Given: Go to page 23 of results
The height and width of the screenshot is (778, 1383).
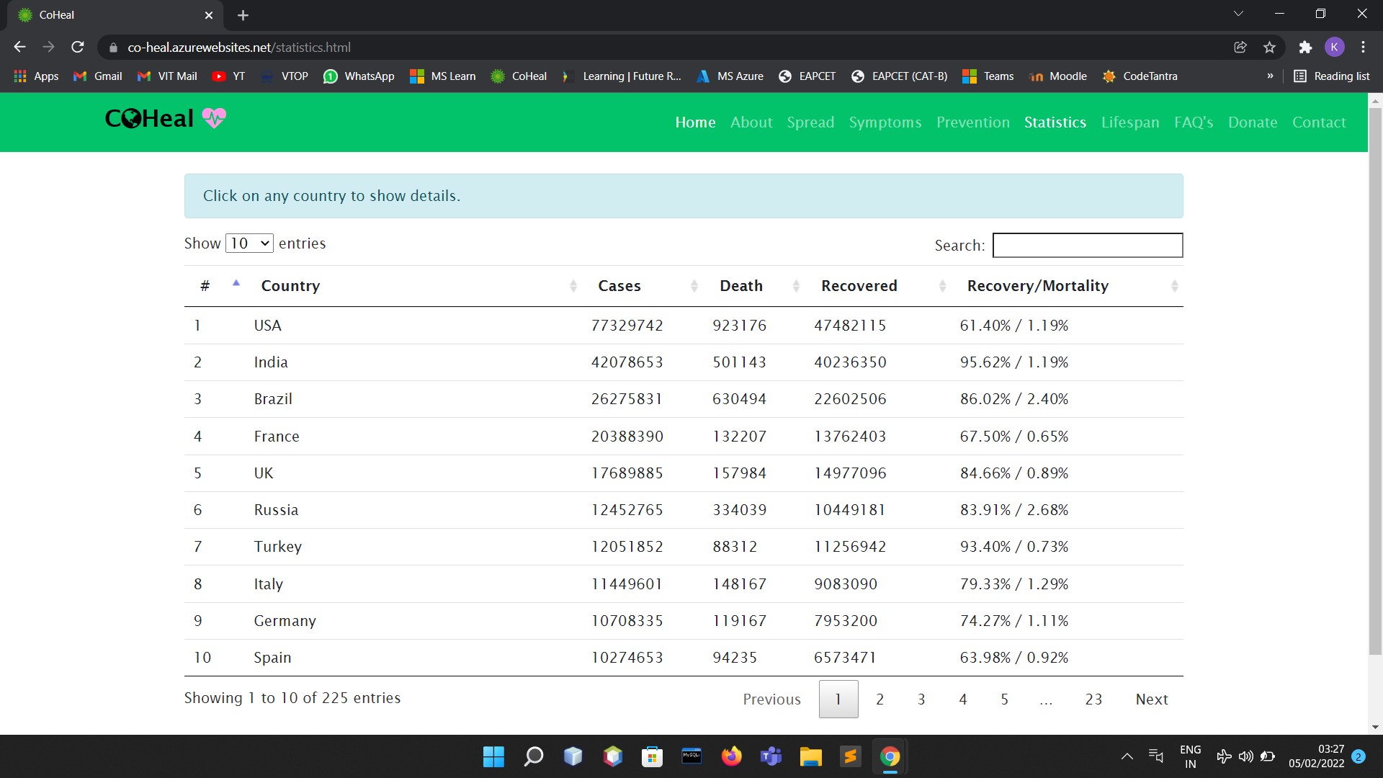Looking at the screenshot, I should pyautogui.click(x=1093, y=699).
